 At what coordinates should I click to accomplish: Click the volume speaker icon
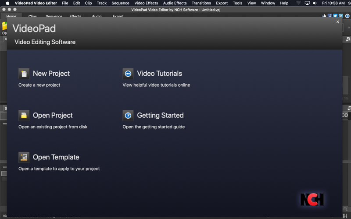coord(315,3)
